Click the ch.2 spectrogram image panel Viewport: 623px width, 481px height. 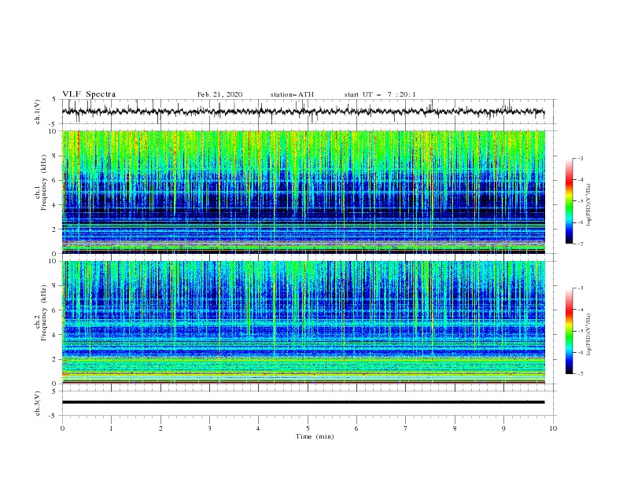pyautogui.click(x=303, y=322)
